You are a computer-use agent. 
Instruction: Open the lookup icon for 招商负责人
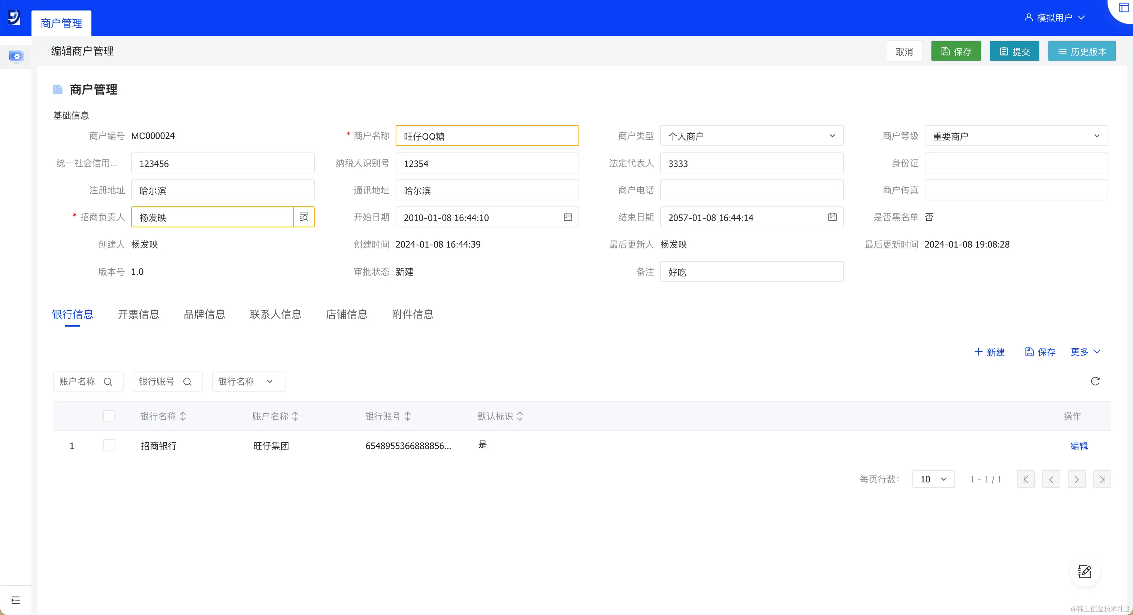pos(303,217)
